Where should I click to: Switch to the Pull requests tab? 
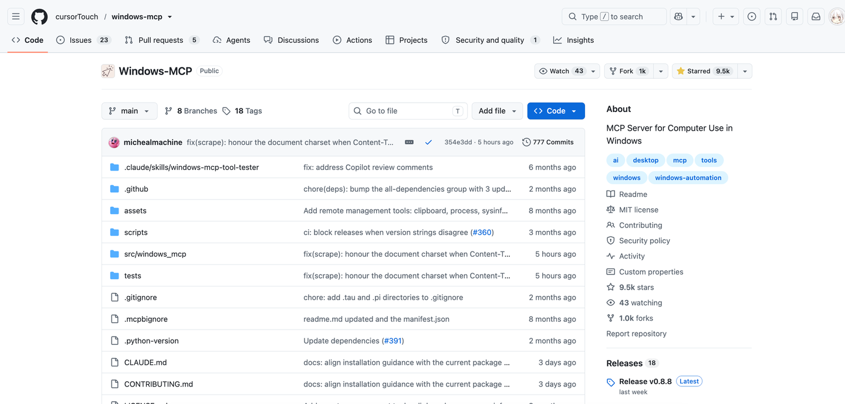coord(162,40)
